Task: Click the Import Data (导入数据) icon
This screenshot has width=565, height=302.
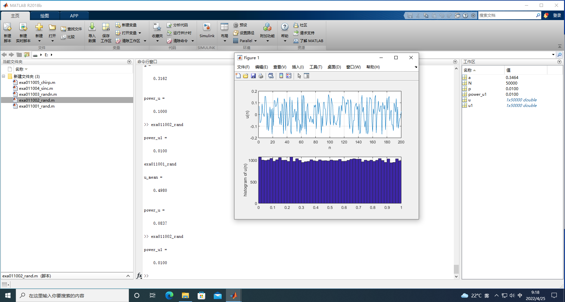Action: [92, 27]
